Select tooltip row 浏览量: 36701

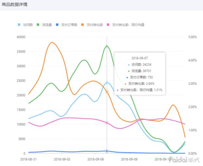pyautogui.click(x=140, y=71)
